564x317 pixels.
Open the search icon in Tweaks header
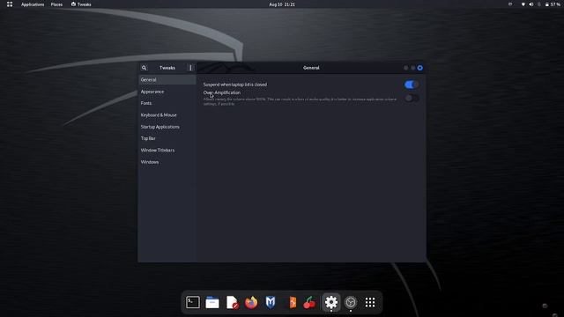[144, 68]
